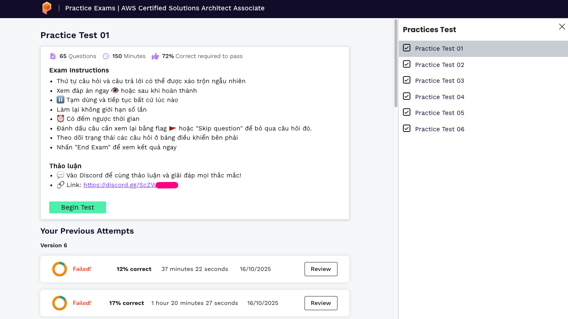Toggle checkbox for Practice Test 04
This screenshot has width=568, height=319.
click(x=407, y=96)
